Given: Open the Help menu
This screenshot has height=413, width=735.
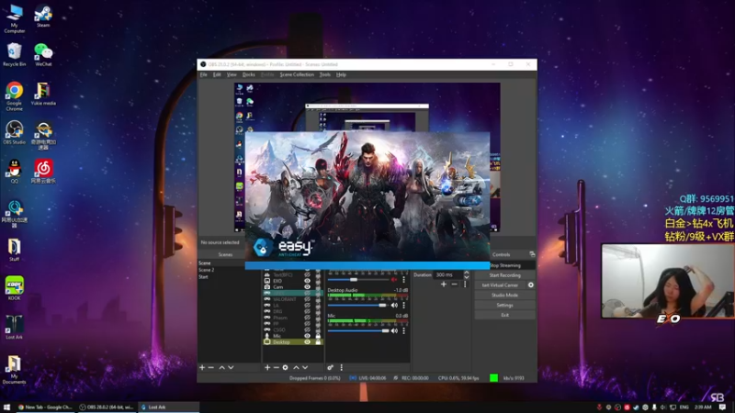Looking at the screenshot, I should 341,74.
